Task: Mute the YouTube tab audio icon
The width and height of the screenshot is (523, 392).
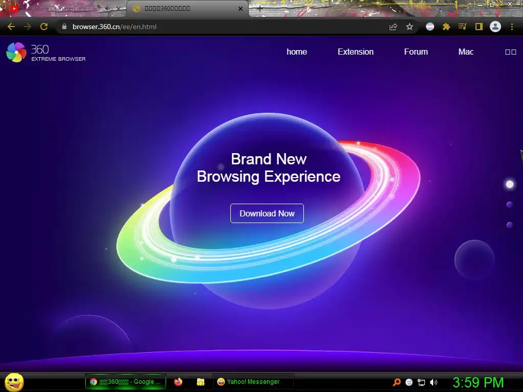Action: tap(108, 9)
